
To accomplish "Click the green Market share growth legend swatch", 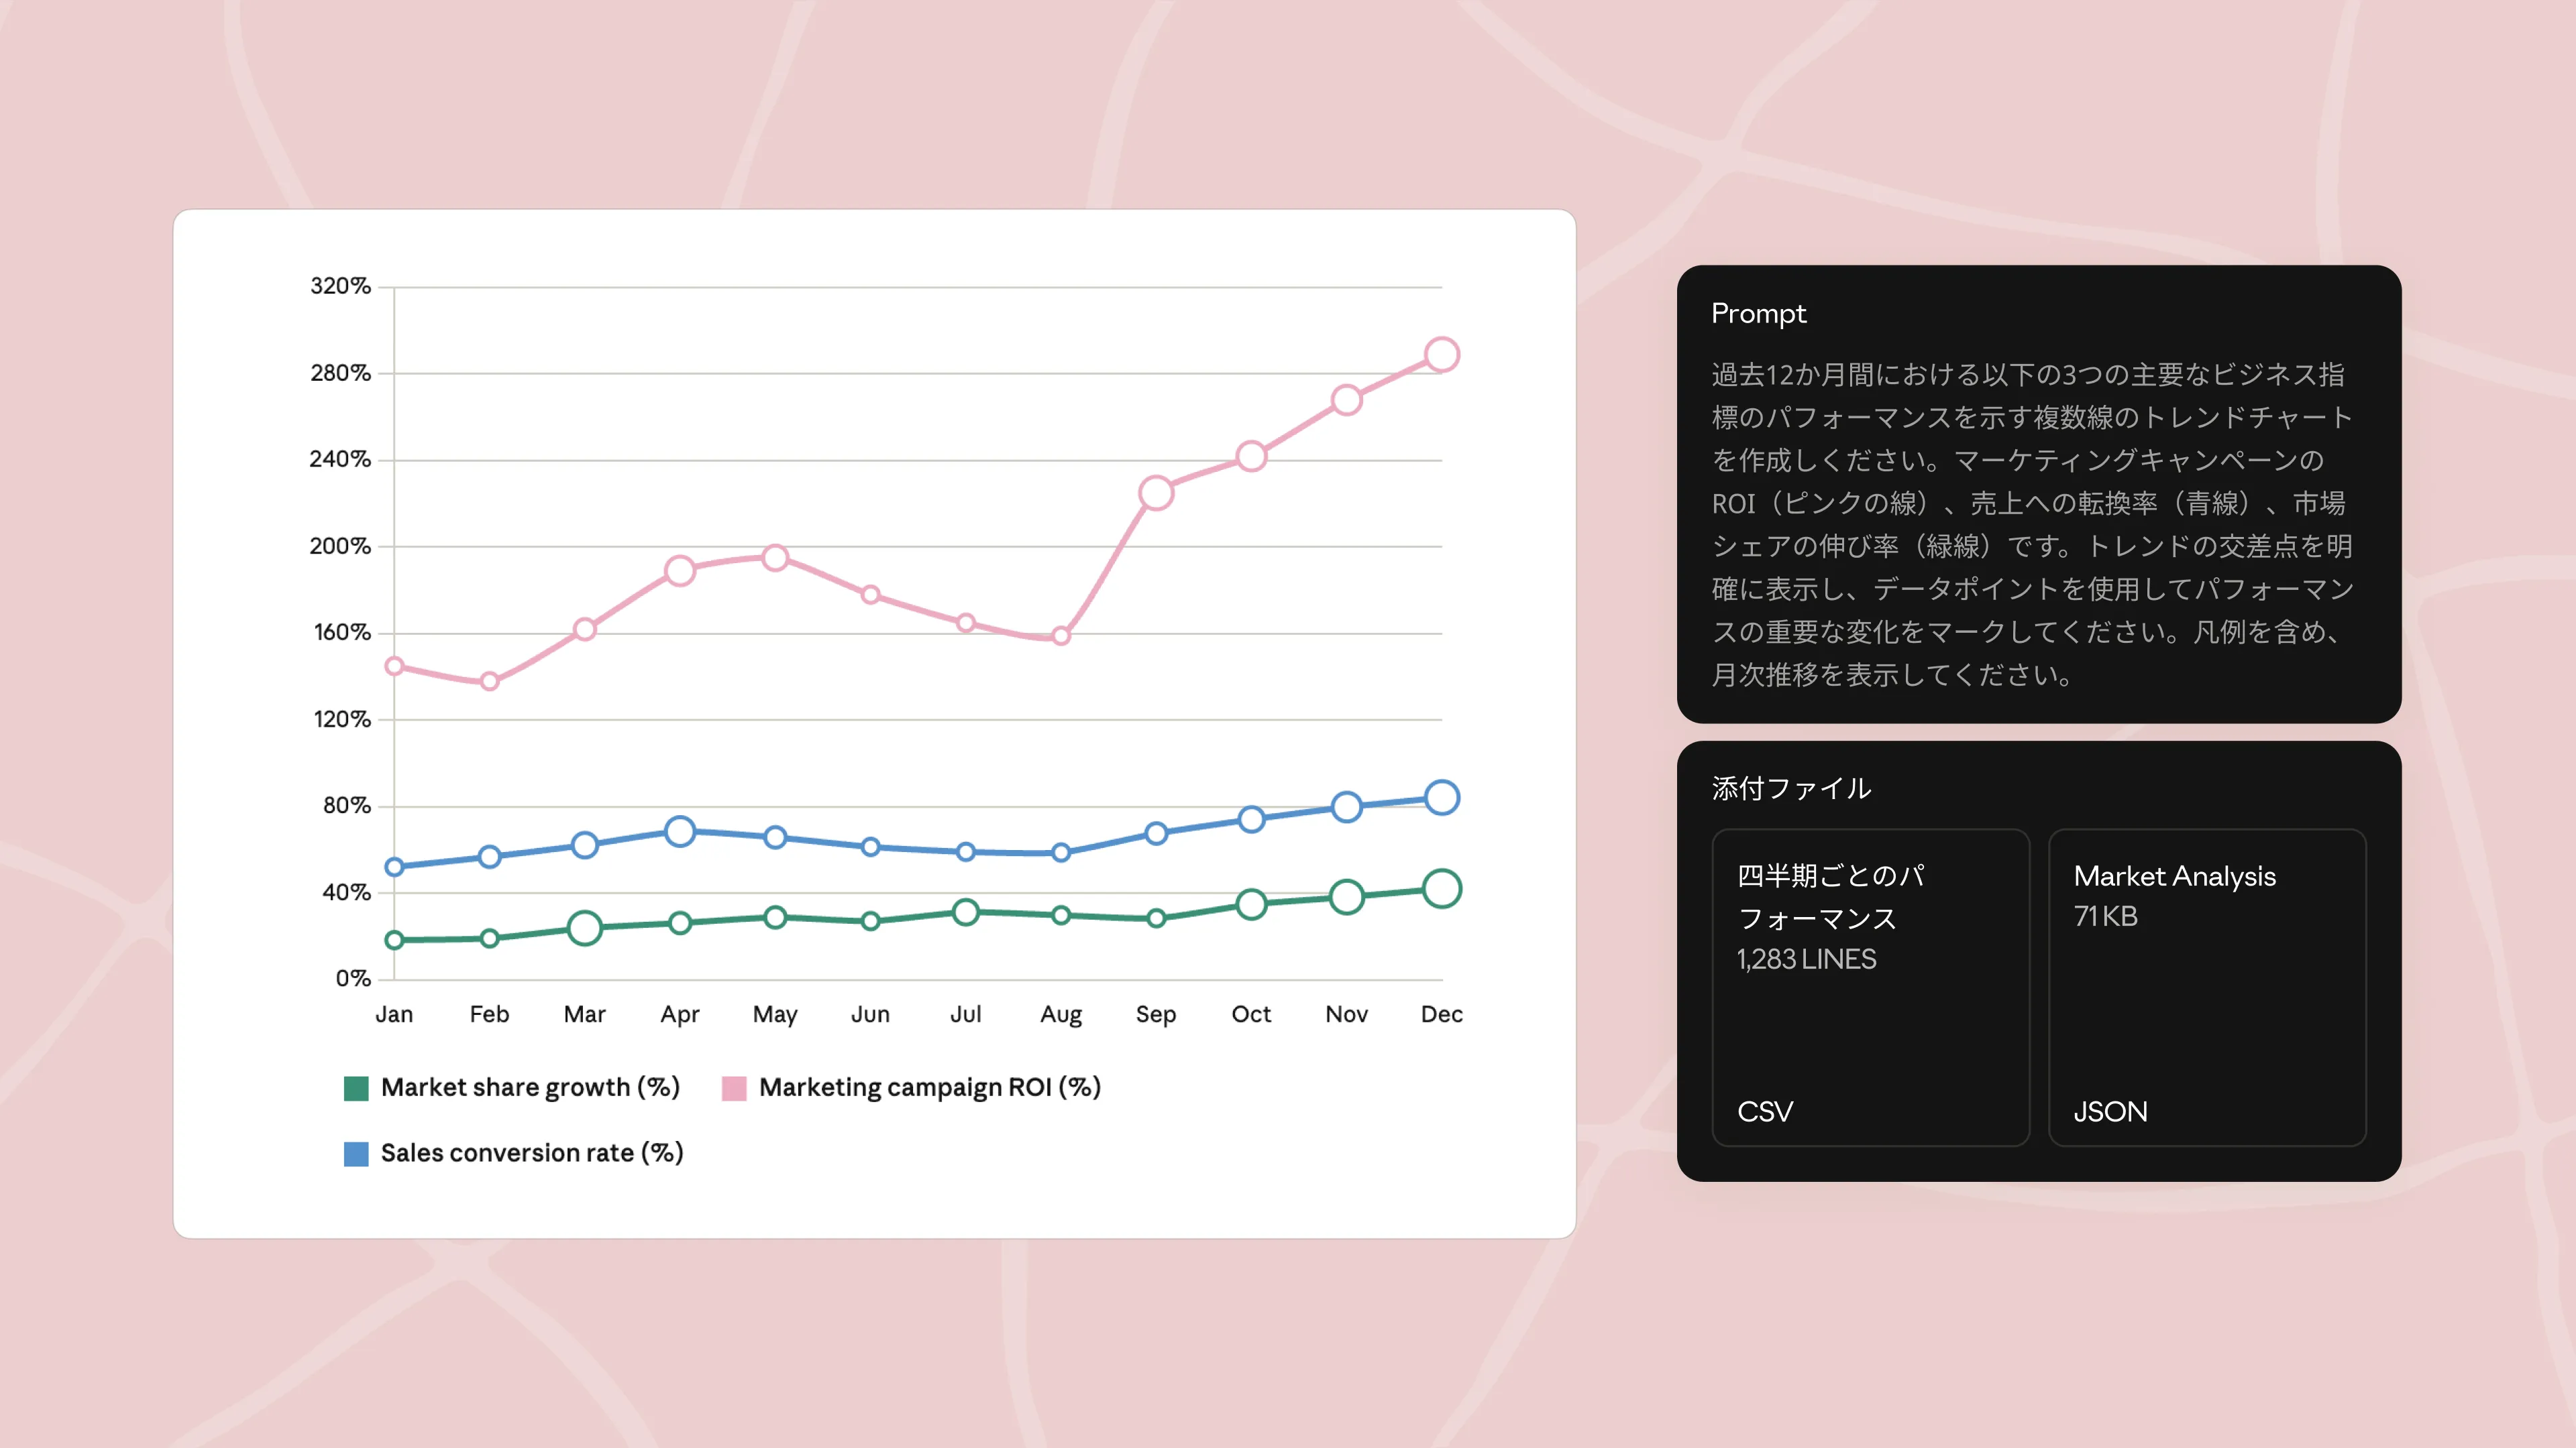I will tap(356, 1088).
